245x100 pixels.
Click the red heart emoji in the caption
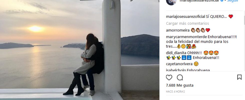231,16
